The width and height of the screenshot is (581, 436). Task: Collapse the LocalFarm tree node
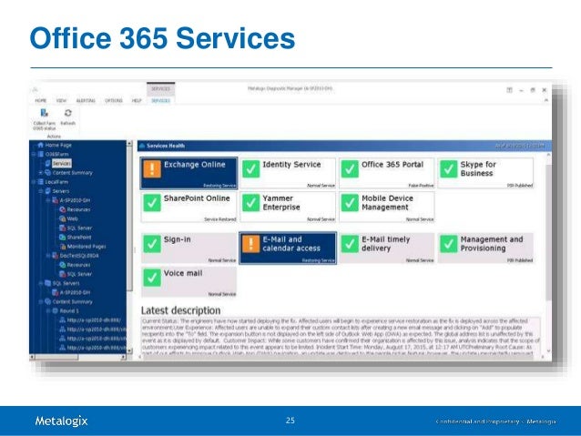(x=34, y=182)
